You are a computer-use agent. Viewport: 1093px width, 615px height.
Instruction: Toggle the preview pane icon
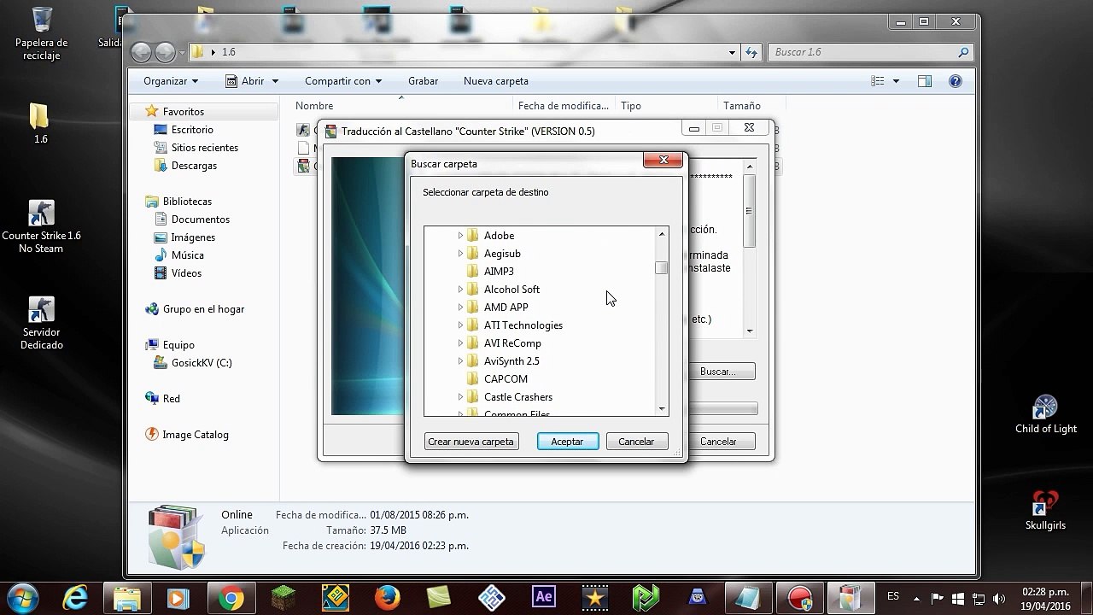(925, 81)
